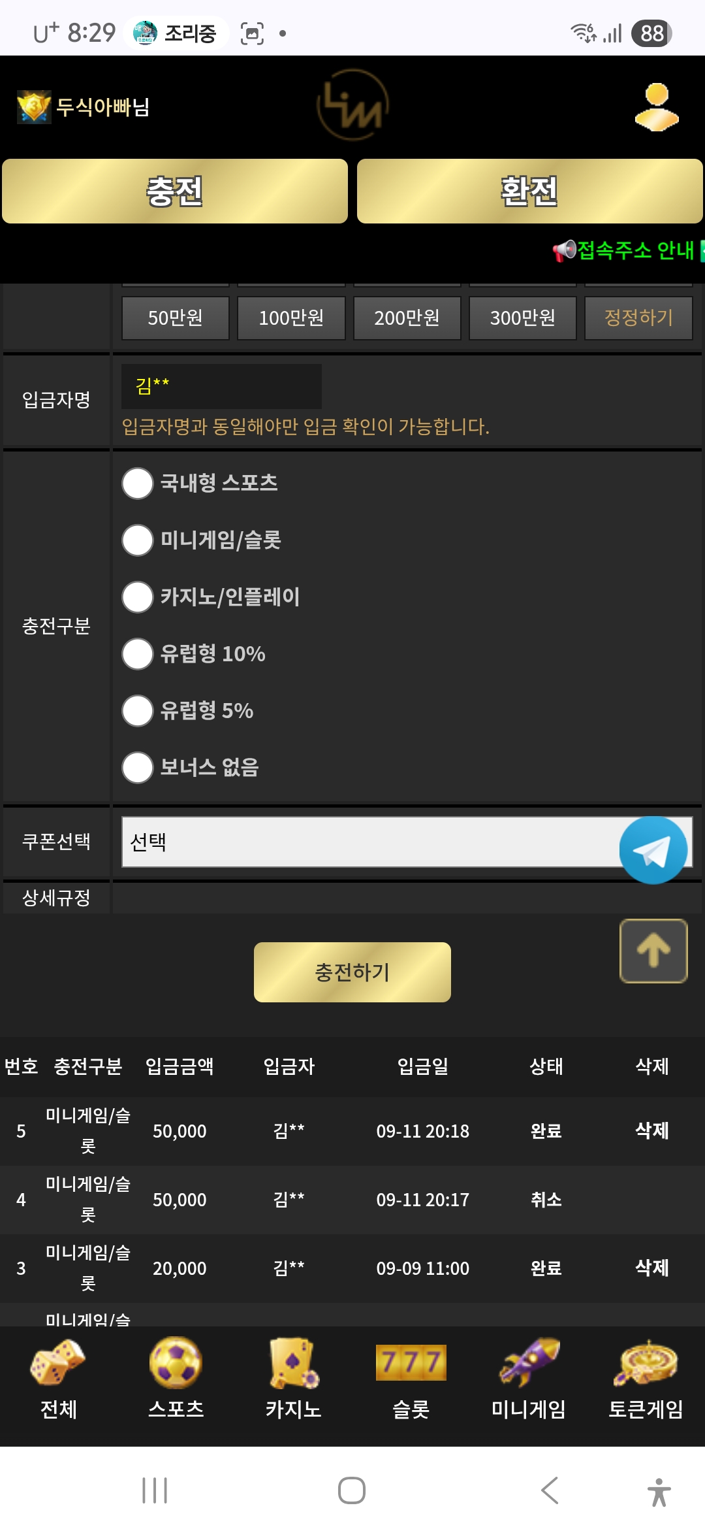Choose the 유럽형 10% bonus option
The width and height of the screenshot is (705, 1529).
(x=137, y=654)
